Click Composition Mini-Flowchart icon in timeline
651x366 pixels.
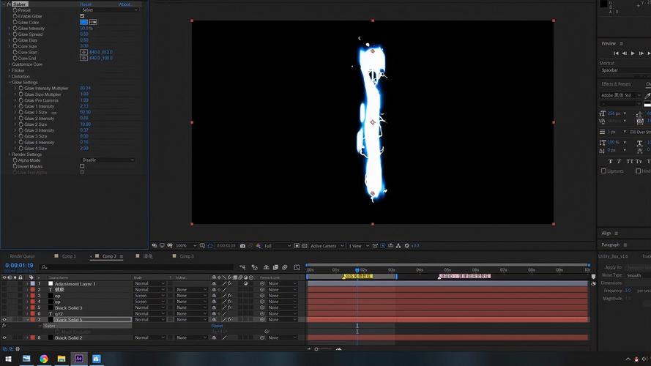(242, 268)
